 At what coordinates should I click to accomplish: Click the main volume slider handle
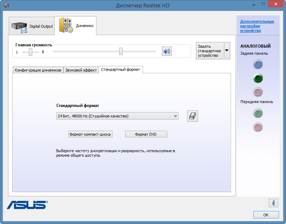pyautogui.click(x=121, y=52)
